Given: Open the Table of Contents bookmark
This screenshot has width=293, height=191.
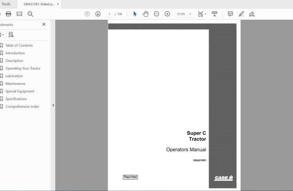Looking at the screenshot, I should point(19,45).
